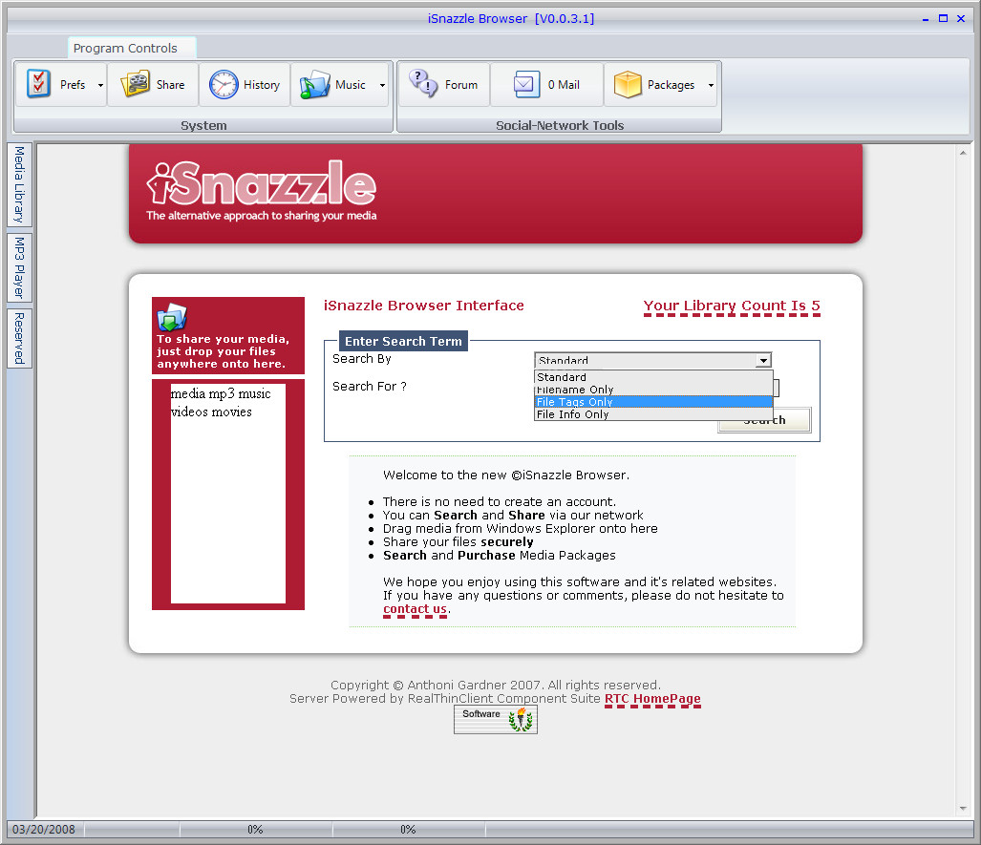Click the History toolbar label
This screenshot has width=981, height=845.
[x=262, y=85]
